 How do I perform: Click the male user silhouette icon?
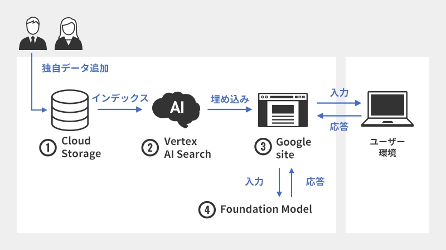click(x=33, y=33)
